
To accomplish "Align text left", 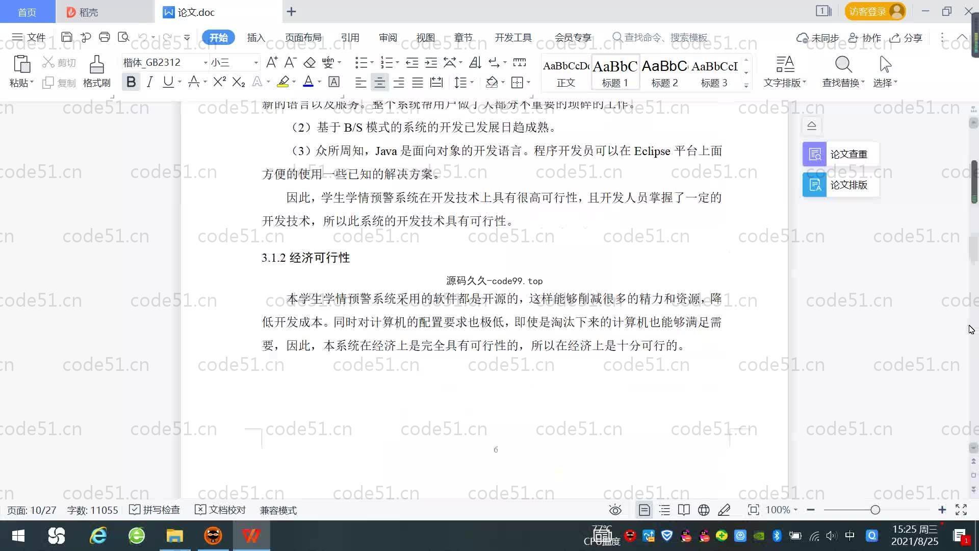I will (x=360, y=82).
